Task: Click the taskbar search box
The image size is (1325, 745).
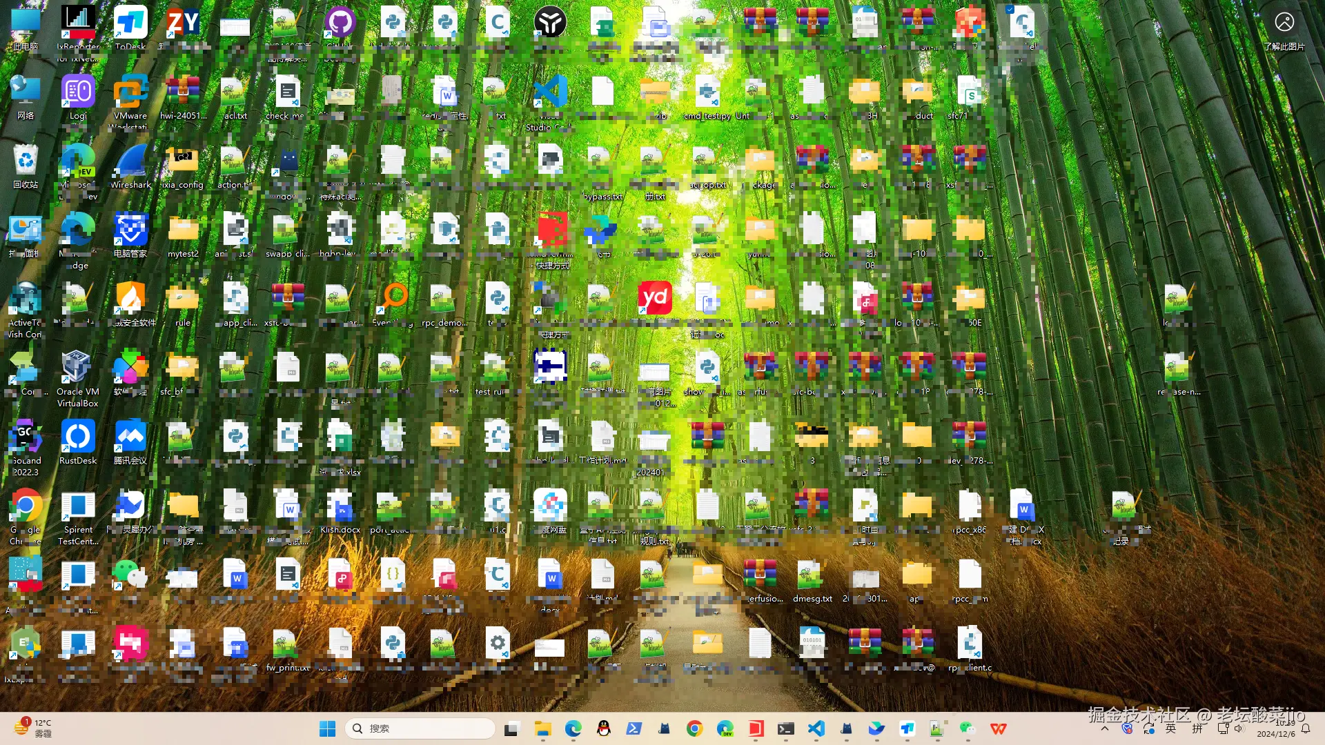Action: pos(421,728)
